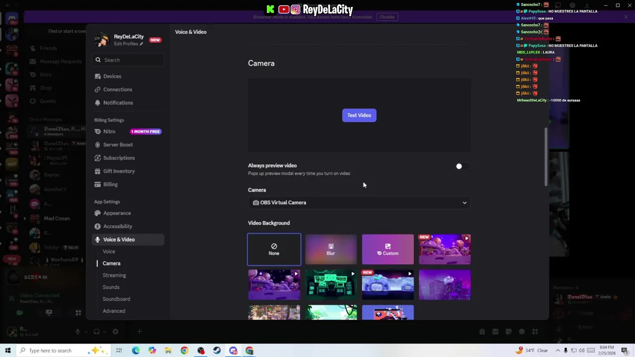635x357 pixels.
Task: Click the Accessibility icon
Action: 98,226
